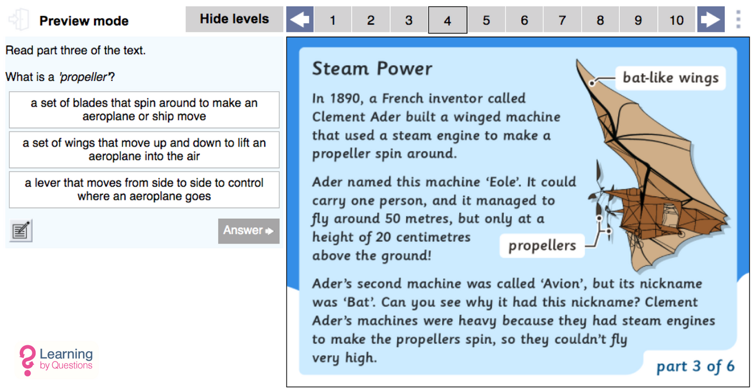This screenshot has height=391, width=756.
Task: Click the next levels right arrow
Action: 711,20
